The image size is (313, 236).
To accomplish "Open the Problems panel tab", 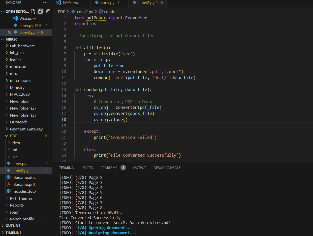I will tap(109, 168).
